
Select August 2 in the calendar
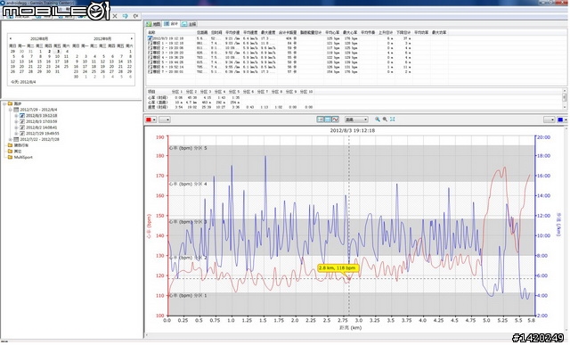click(49, 52)
